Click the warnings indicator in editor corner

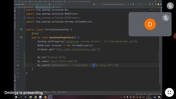[151, 10]
